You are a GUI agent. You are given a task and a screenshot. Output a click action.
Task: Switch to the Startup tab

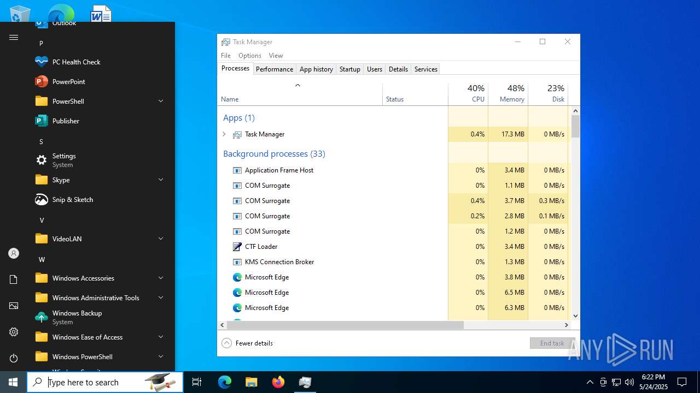point(350,69)
